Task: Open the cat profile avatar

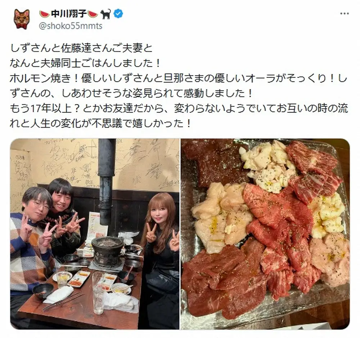Action: [22, 19]
